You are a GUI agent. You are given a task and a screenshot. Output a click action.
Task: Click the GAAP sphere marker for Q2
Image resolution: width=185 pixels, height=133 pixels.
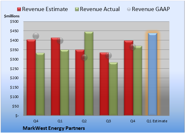pos(84,57)
